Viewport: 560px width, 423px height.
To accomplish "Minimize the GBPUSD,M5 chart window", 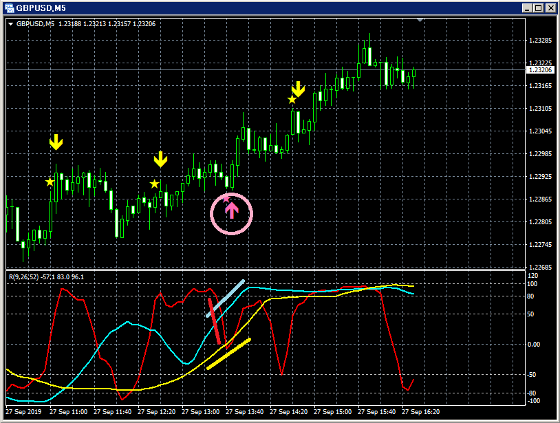I will (x=527, y=8).
